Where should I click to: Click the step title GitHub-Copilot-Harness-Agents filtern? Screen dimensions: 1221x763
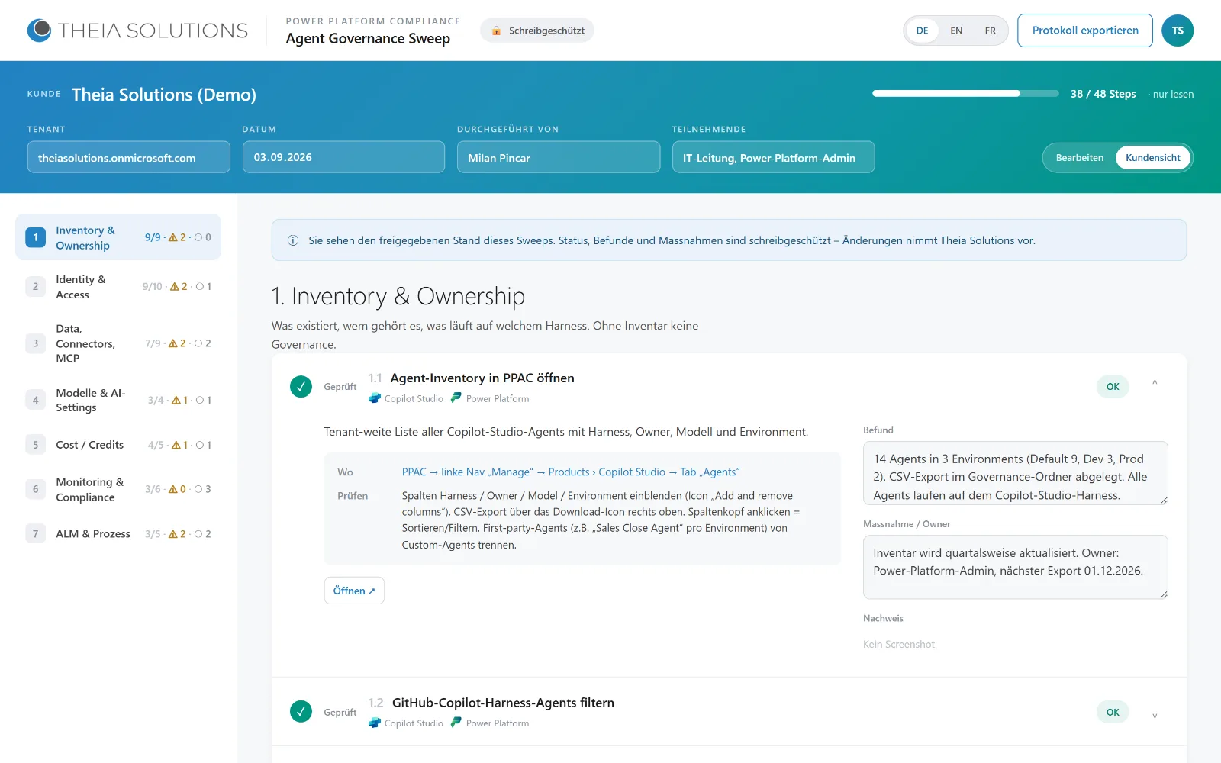[503, 703]
